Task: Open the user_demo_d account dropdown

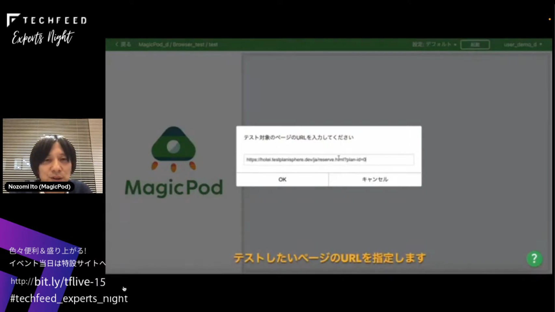Action: coord(523,44)
